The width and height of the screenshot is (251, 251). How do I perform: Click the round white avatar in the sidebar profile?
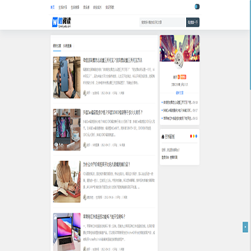pyautogui.click(x=179, y=59)
